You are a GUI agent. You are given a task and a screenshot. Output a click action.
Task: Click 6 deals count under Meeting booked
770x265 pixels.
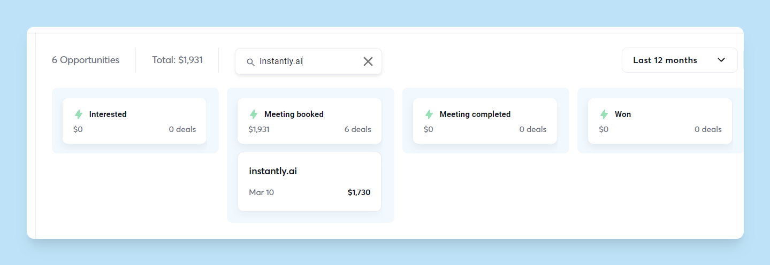(x=358, y=129)
